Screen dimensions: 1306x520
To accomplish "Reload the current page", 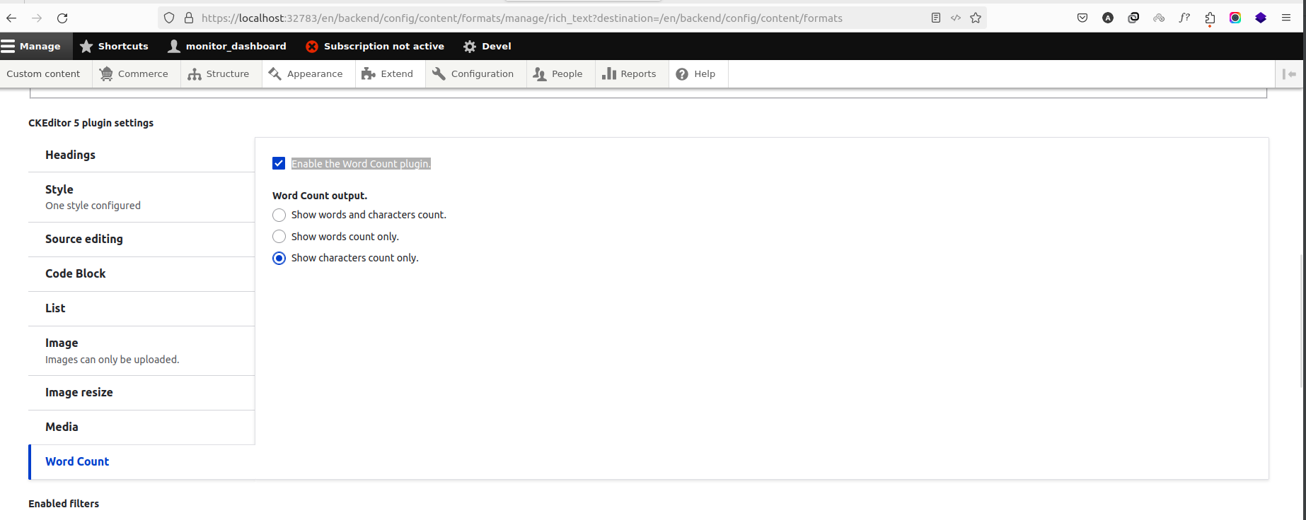I will click(x=62, y=18).
